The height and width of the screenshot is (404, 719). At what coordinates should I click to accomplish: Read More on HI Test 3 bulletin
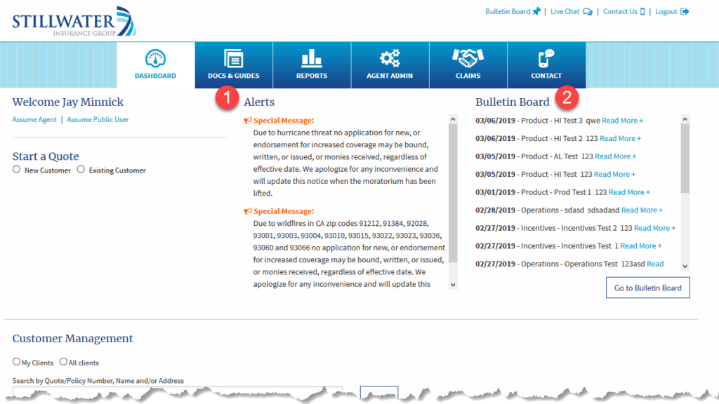[622, 121]
